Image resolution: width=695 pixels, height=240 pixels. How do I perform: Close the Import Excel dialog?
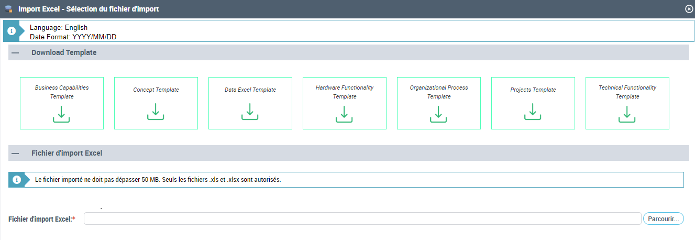coord(689,9)
